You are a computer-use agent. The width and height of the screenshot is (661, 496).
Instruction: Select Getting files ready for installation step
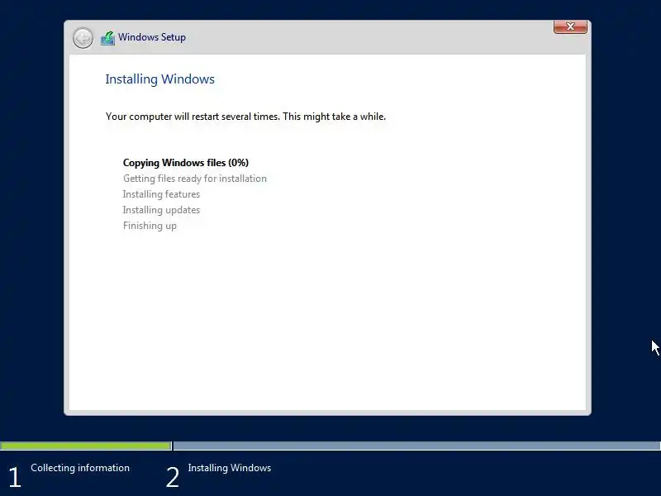coord(195,179)
